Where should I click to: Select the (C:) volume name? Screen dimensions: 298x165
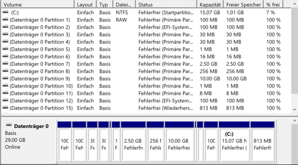click(15, 13)
